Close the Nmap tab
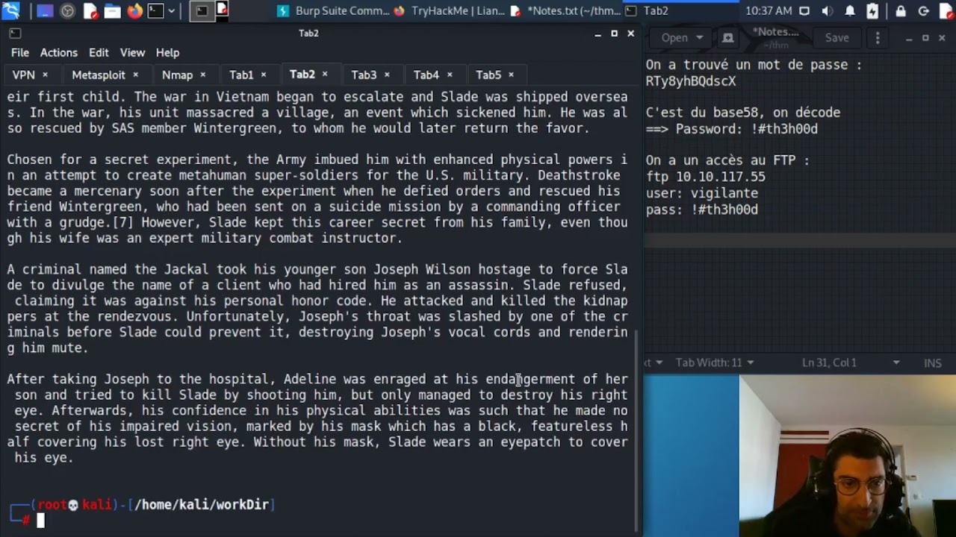956x537 pixels. 202,75
